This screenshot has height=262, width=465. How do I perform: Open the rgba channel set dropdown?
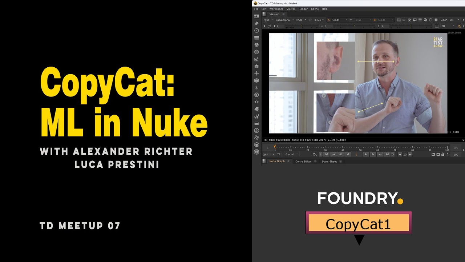[268, 20]
